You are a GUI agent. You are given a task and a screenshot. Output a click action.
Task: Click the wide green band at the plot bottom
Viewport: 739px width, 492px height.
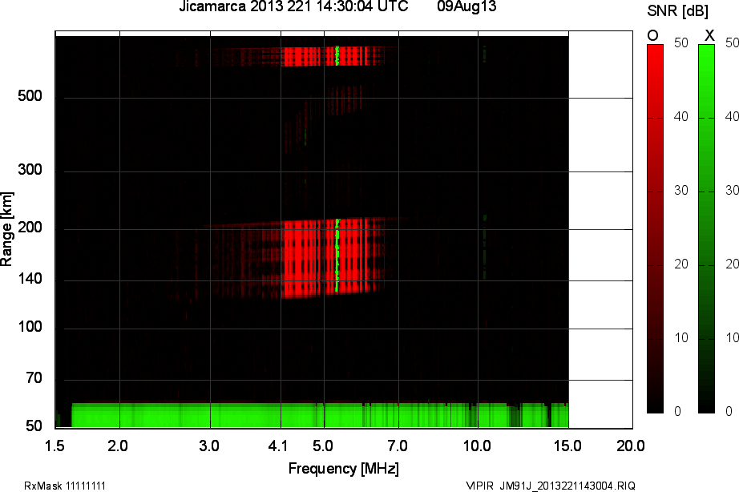coord(313,416)
